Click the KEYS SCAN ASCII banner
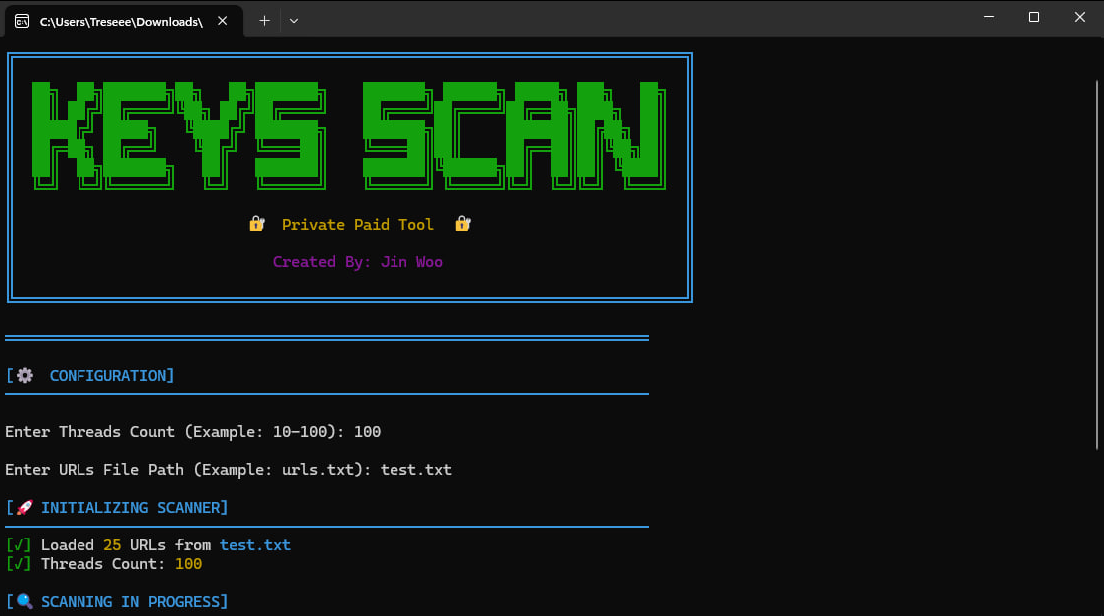 tap(349, 136)
